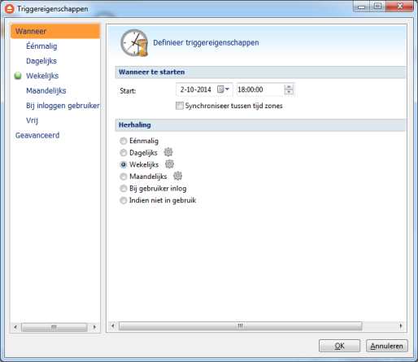Click the Annuleren button

point(386,346)
